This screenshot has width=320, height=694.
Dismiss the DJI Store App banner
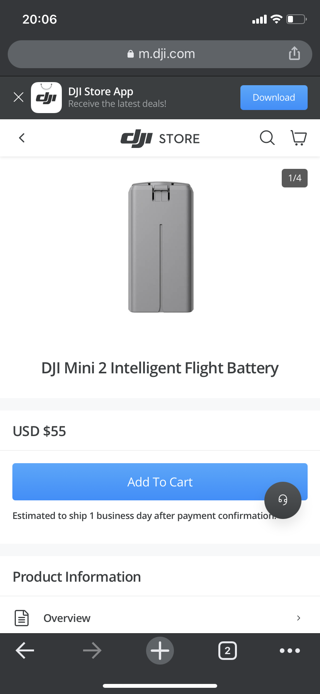coord(19,97)
